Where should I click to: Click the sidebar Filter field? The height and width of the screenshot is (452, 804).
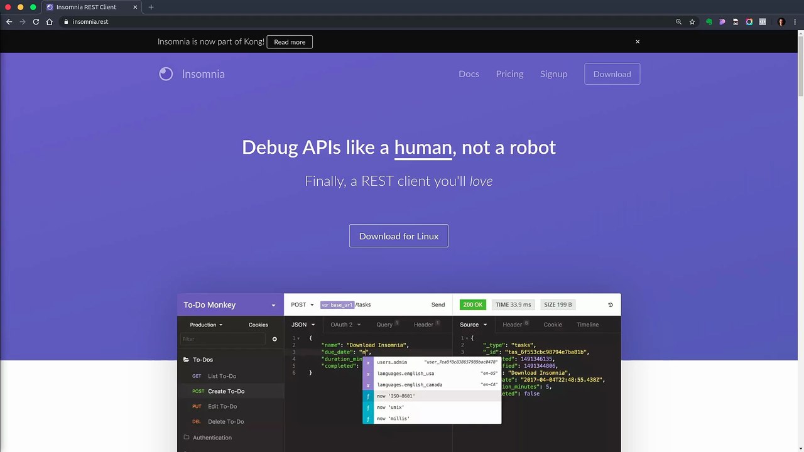point(223,339)
